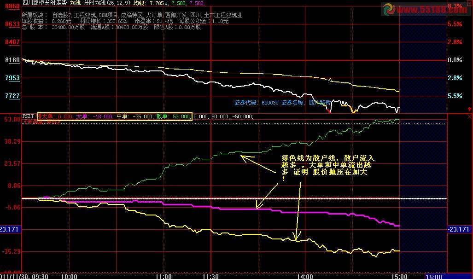Click the 8.86 indicator axis label

pos(14,186)
